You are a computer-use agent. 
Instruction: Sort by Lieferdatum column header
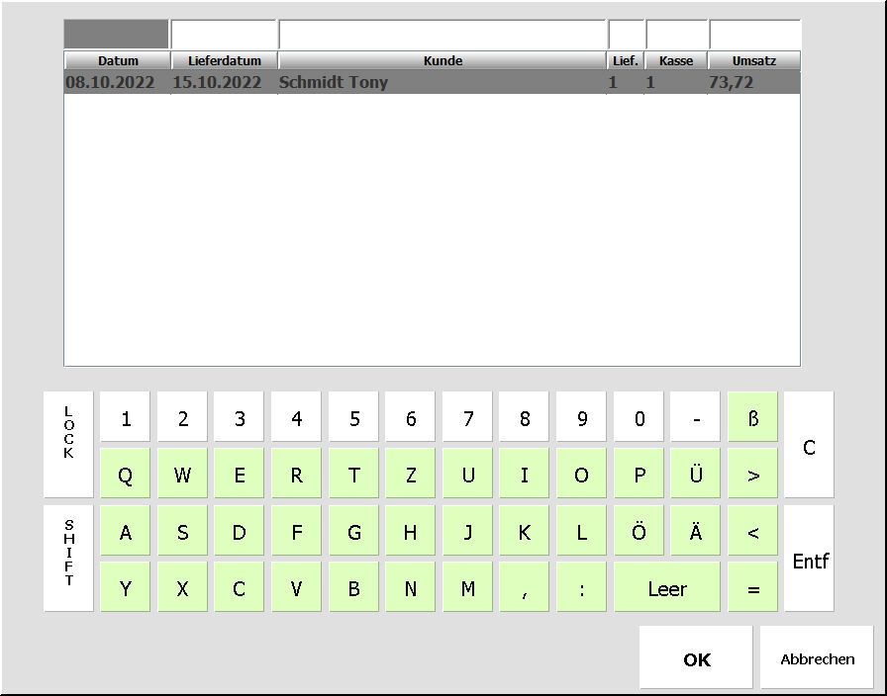[x=224, y=60]
